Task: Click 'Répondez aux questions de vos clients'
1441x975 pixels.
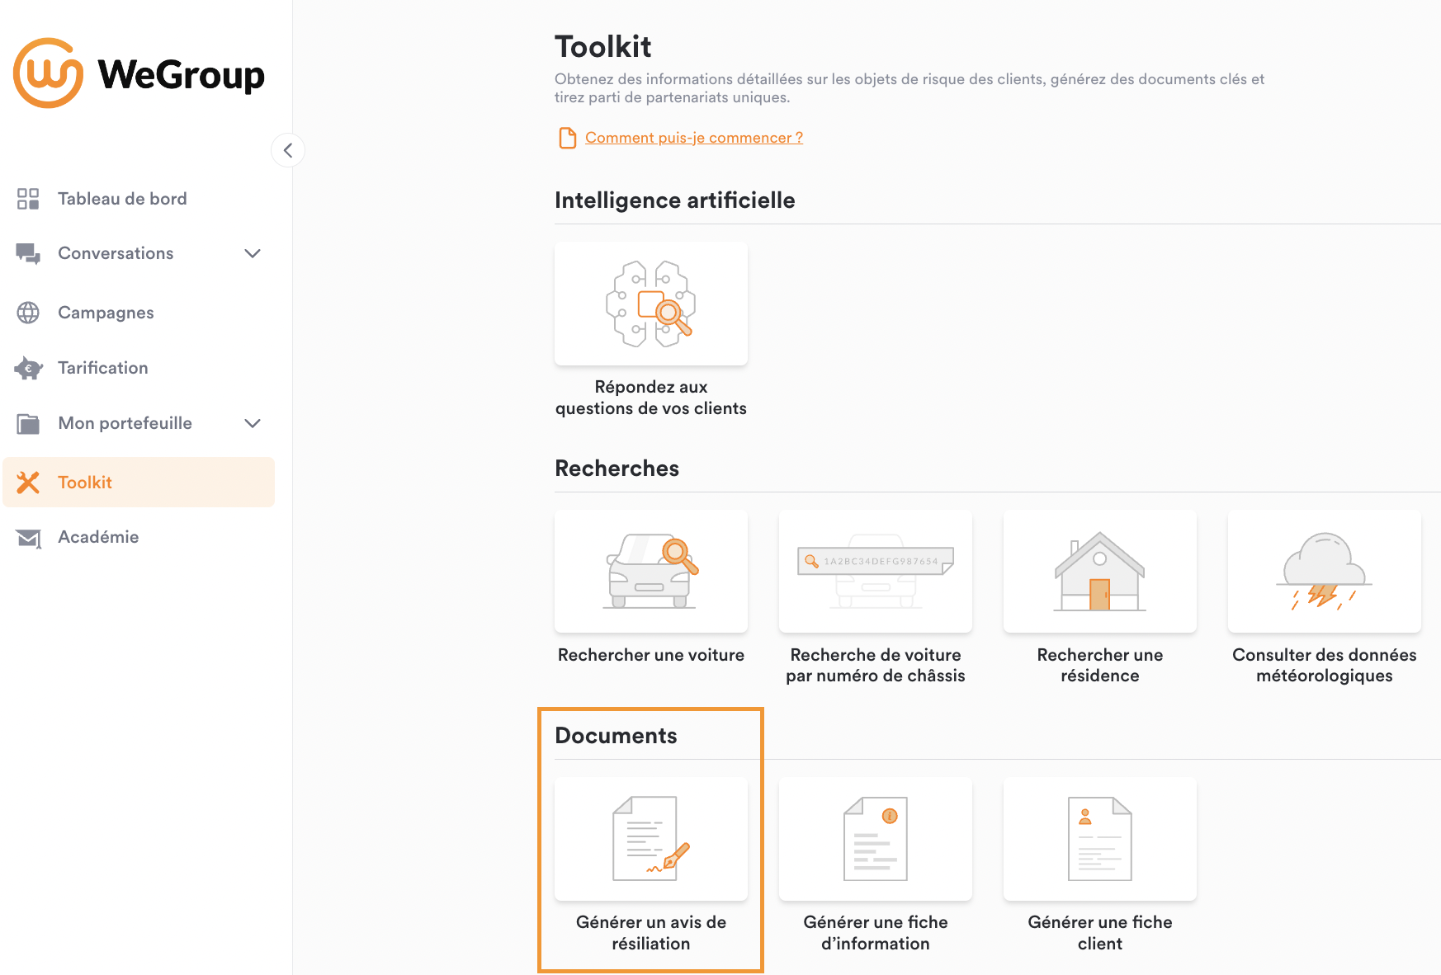Action: (x=651, y=398)
